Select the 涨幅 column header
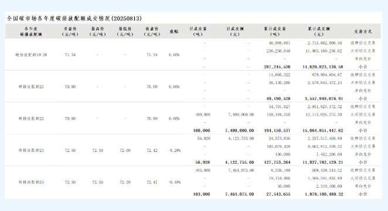The height and width of the screenshot is (211, 388). click(x=174, y=32)
